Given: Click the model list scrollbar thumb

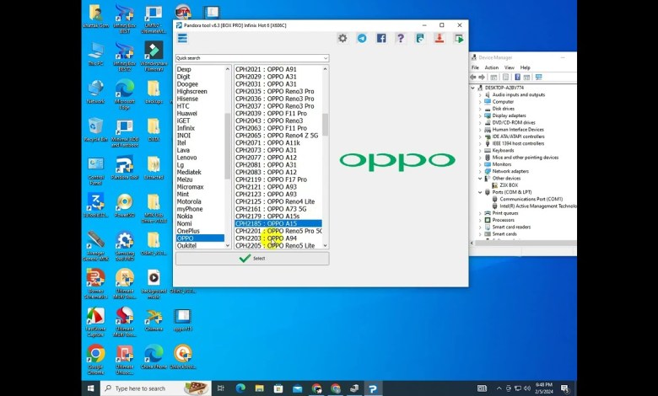Looking at the screenshot, I should point(326,125).
